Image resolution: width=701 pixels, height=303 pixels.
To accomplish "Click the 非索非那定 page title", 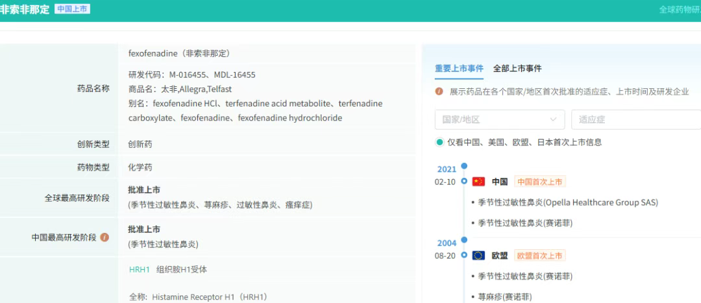I will click(25, 9).
